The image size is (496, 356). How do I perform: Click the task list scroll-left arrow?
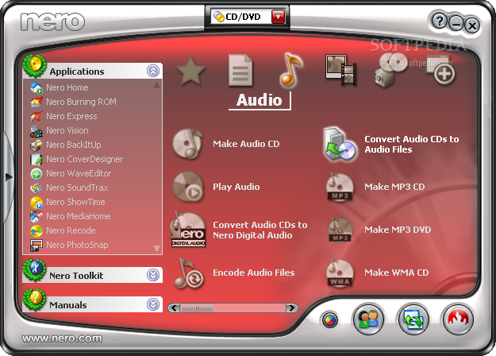click(174, 308)
